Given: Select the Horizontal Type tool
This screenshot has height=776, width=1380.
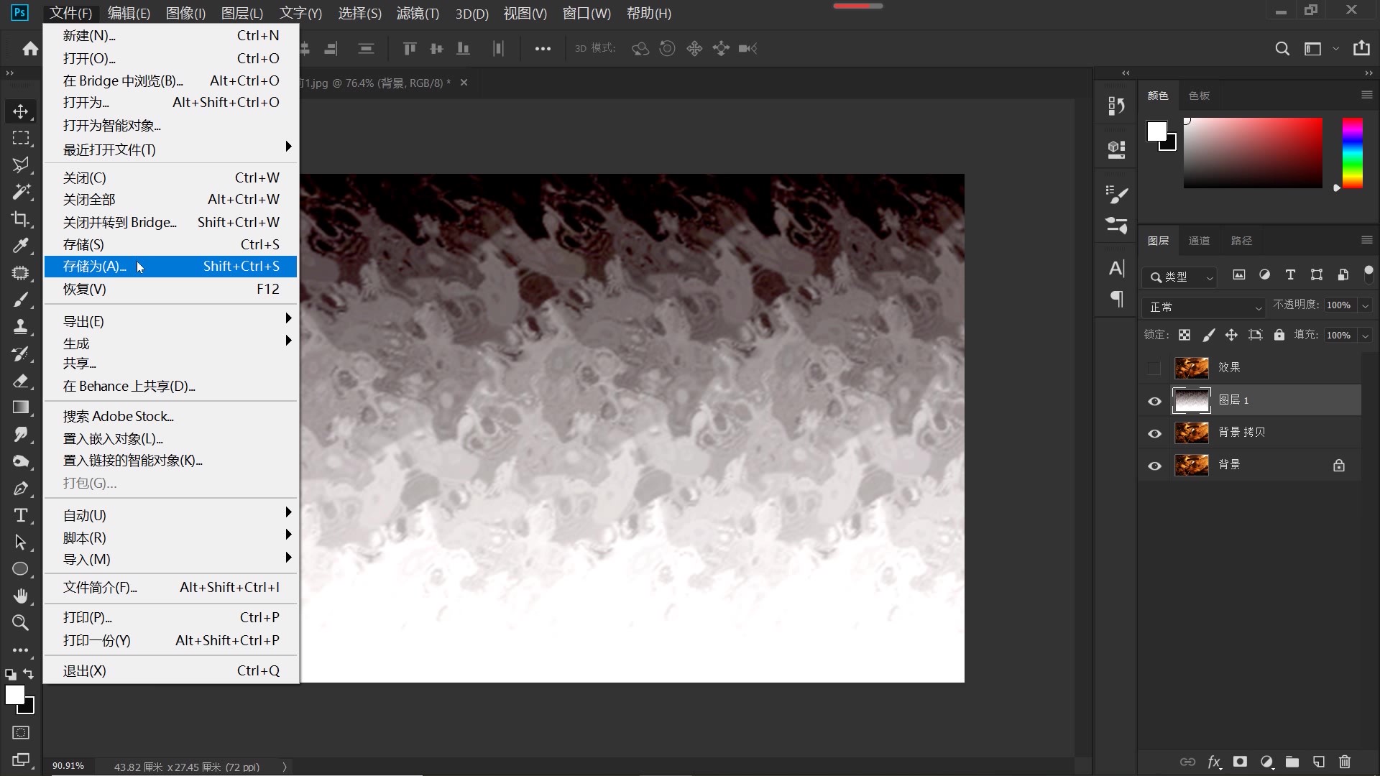Looking at the screenshot, I should click(20, 515).
